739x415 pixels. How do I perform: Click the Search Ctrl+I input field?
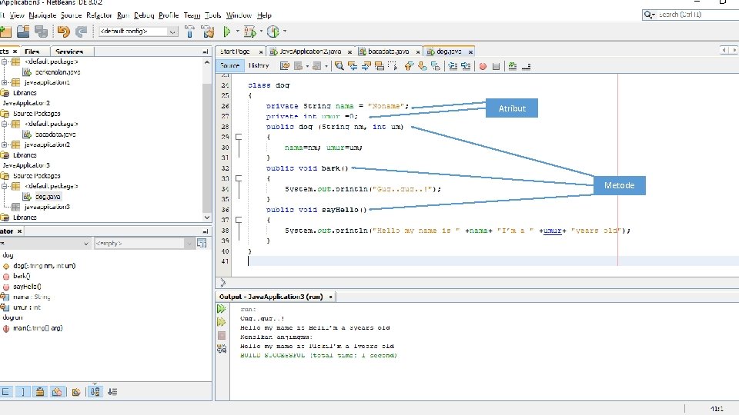pyautogui.click(x=697, y=15)
